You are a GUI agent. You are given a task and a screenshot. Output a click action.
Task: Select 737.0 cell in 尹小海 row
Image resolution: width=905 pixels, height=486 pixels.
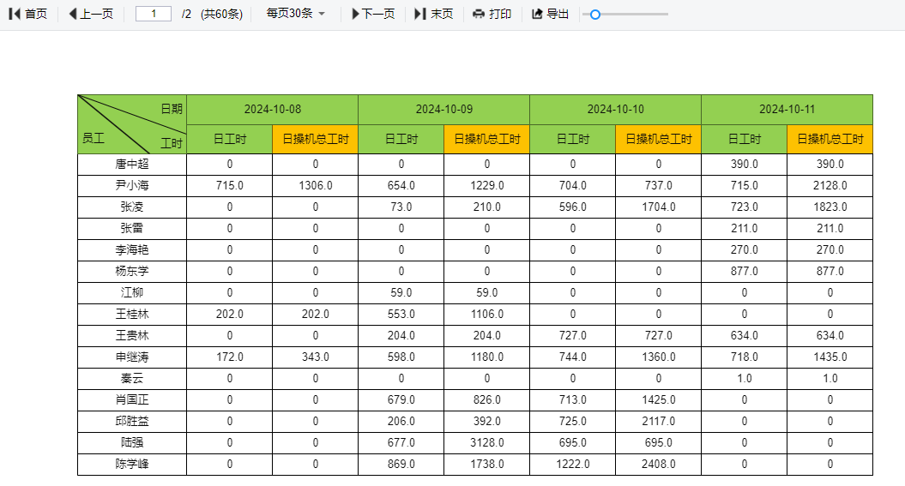(x=659, y=186)
